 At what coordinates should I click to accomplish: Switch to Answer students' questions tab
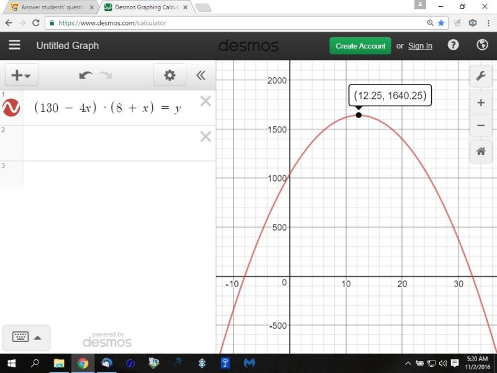coord(51,7)
